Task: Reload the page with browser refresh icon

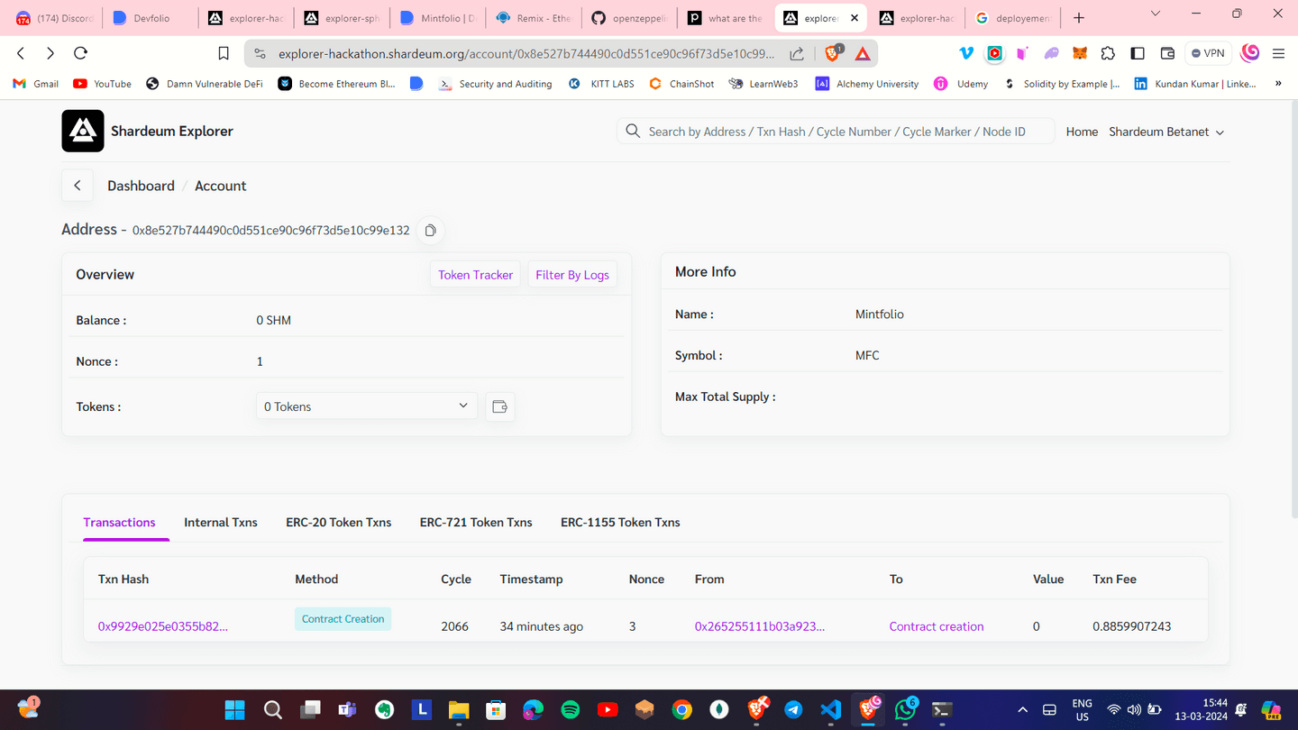Action: [81, 53]
